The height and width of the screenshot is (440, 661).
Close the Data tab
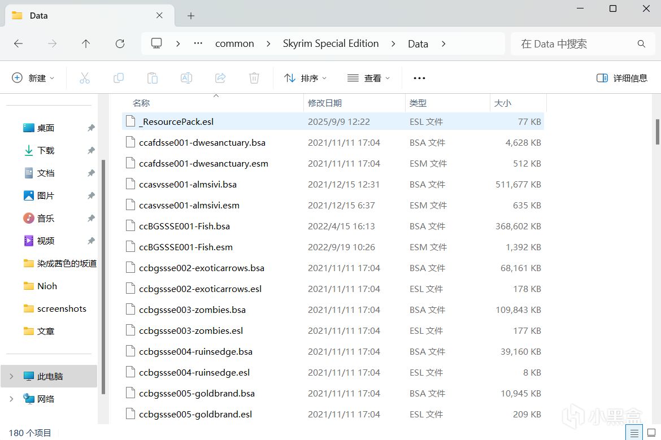tap(159, 16)
